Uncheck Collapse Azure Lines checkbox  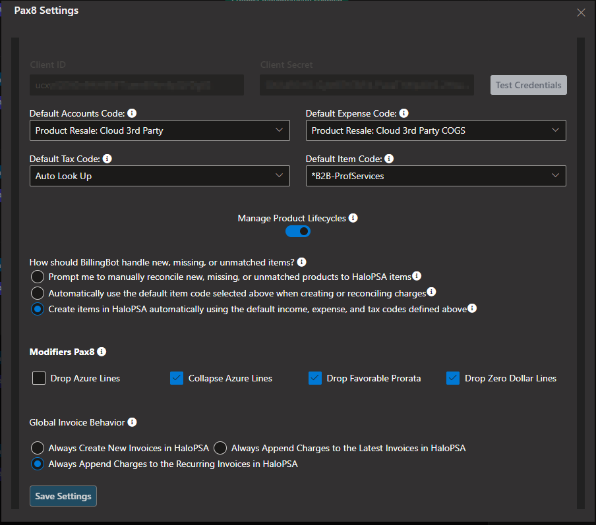[177, 378]
